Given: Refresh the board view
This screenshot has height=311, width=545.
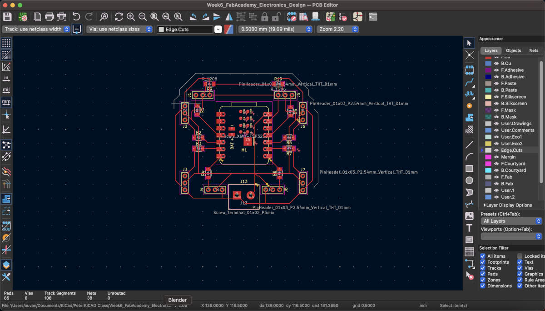Looking at the screenshot, I should (x=119, y=17).
